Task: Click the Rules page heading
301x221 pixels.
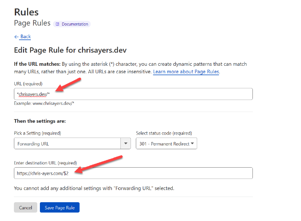Action: coord(26,12)
